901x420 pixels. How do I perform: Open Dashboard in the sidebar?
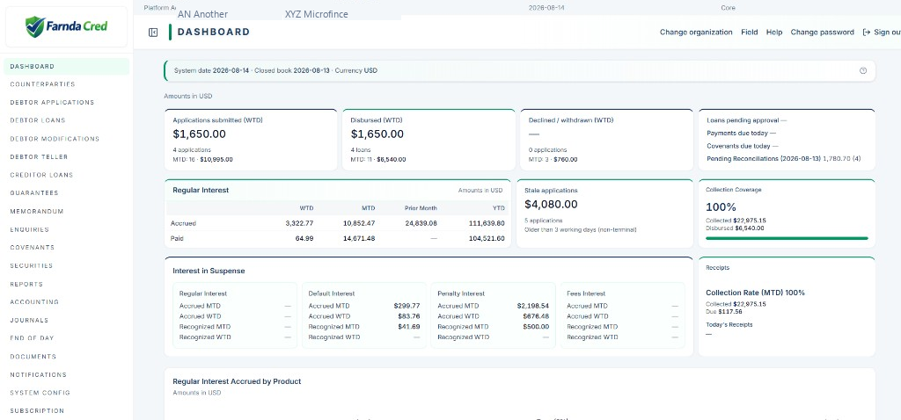66,67
